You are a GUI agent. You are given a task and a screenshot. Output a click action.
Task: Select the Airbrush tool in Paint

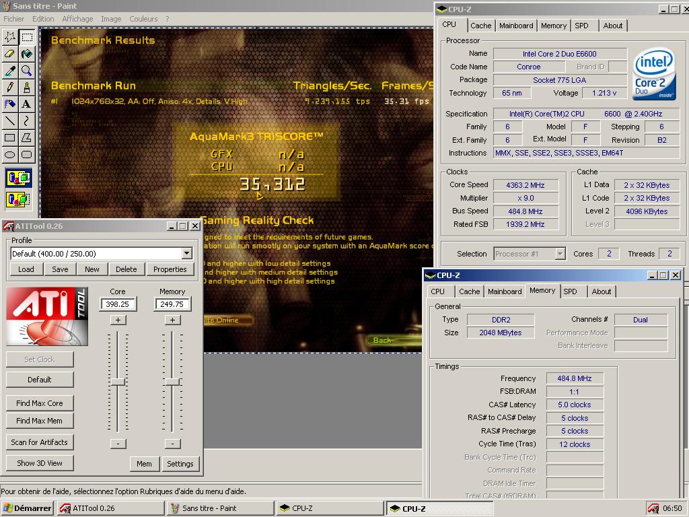10,104
